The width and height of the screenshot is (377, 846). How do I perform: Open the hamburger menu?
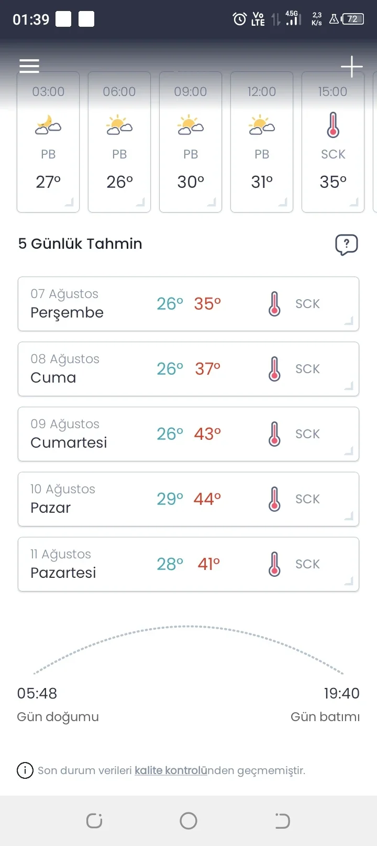(29, 66)
